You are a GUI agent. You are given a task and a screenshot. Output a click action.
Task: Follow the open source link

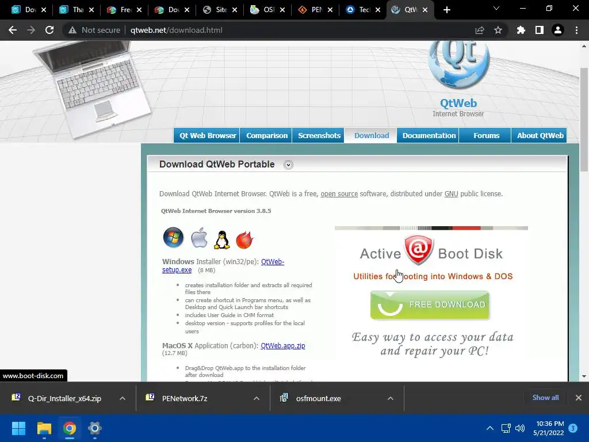[x=339, y=194]
